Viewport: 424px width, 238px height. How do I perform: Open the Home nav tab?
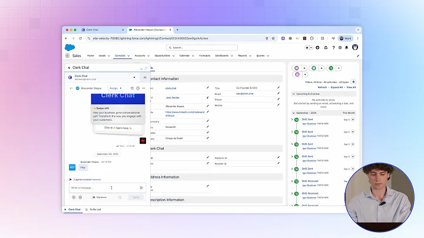[x=90, y=56]
